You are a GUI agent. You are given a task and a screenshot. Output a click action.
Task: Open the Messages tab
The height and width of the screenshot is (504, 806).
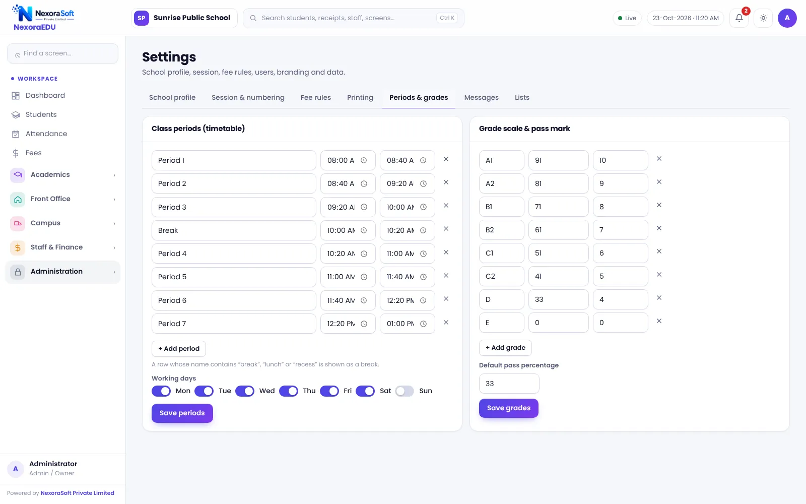482,97
